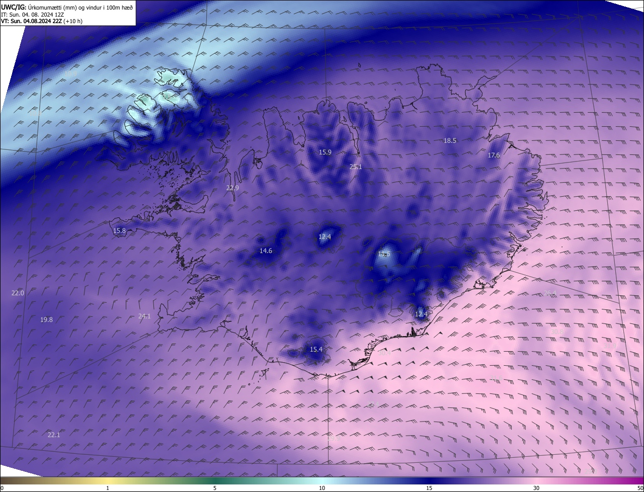Click the 15.8 value on the map
This screenshot has height=492, width=644.
coord(119,231)
